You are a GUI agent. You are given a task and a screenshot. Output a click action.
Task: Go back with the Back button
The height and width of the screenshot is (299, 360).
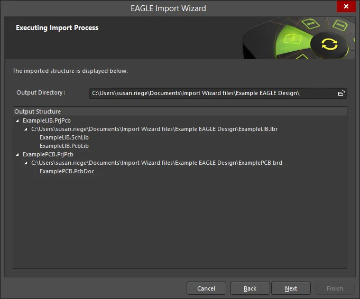point(250,288)
